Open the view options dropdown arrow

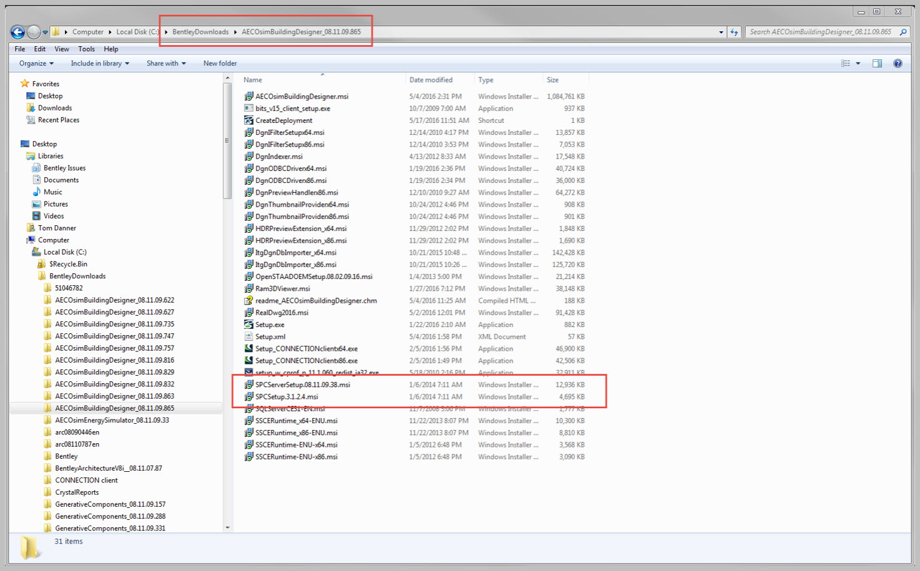858,63
